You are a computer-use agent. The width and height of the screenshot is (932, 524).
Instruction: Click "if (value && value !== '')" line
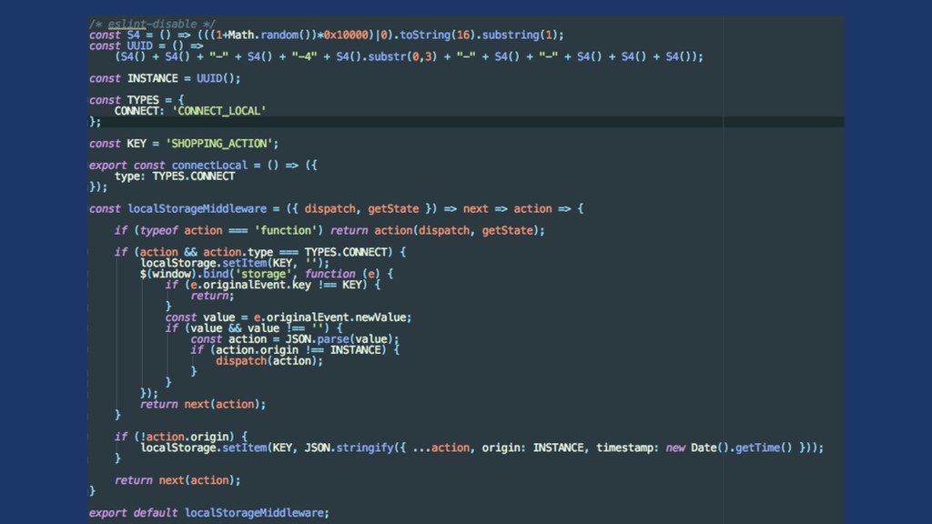(x=254, y=327)
